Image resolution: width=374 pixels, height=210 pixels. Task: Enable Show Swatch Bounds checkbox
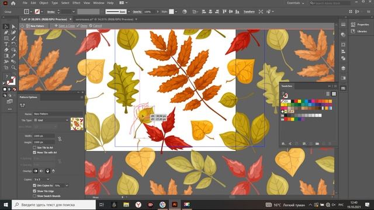click(x=34, y=196)
